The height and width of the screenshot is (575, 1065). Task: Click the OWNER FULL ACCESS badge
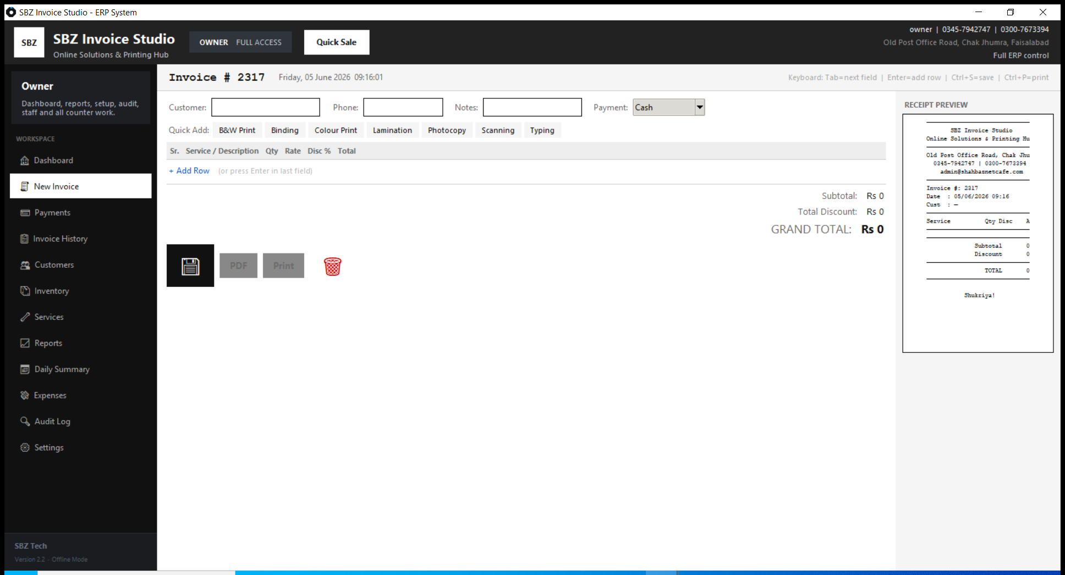[240, 42]
